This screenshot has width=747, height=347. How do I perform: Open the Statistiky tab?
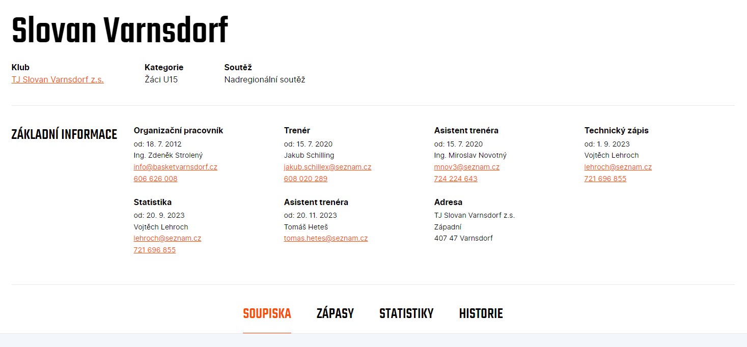(406, 313)
